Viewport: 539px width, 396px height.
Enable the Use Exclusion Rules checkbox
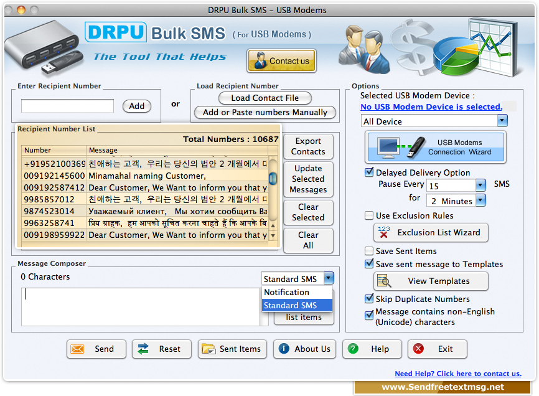[369, 216]
